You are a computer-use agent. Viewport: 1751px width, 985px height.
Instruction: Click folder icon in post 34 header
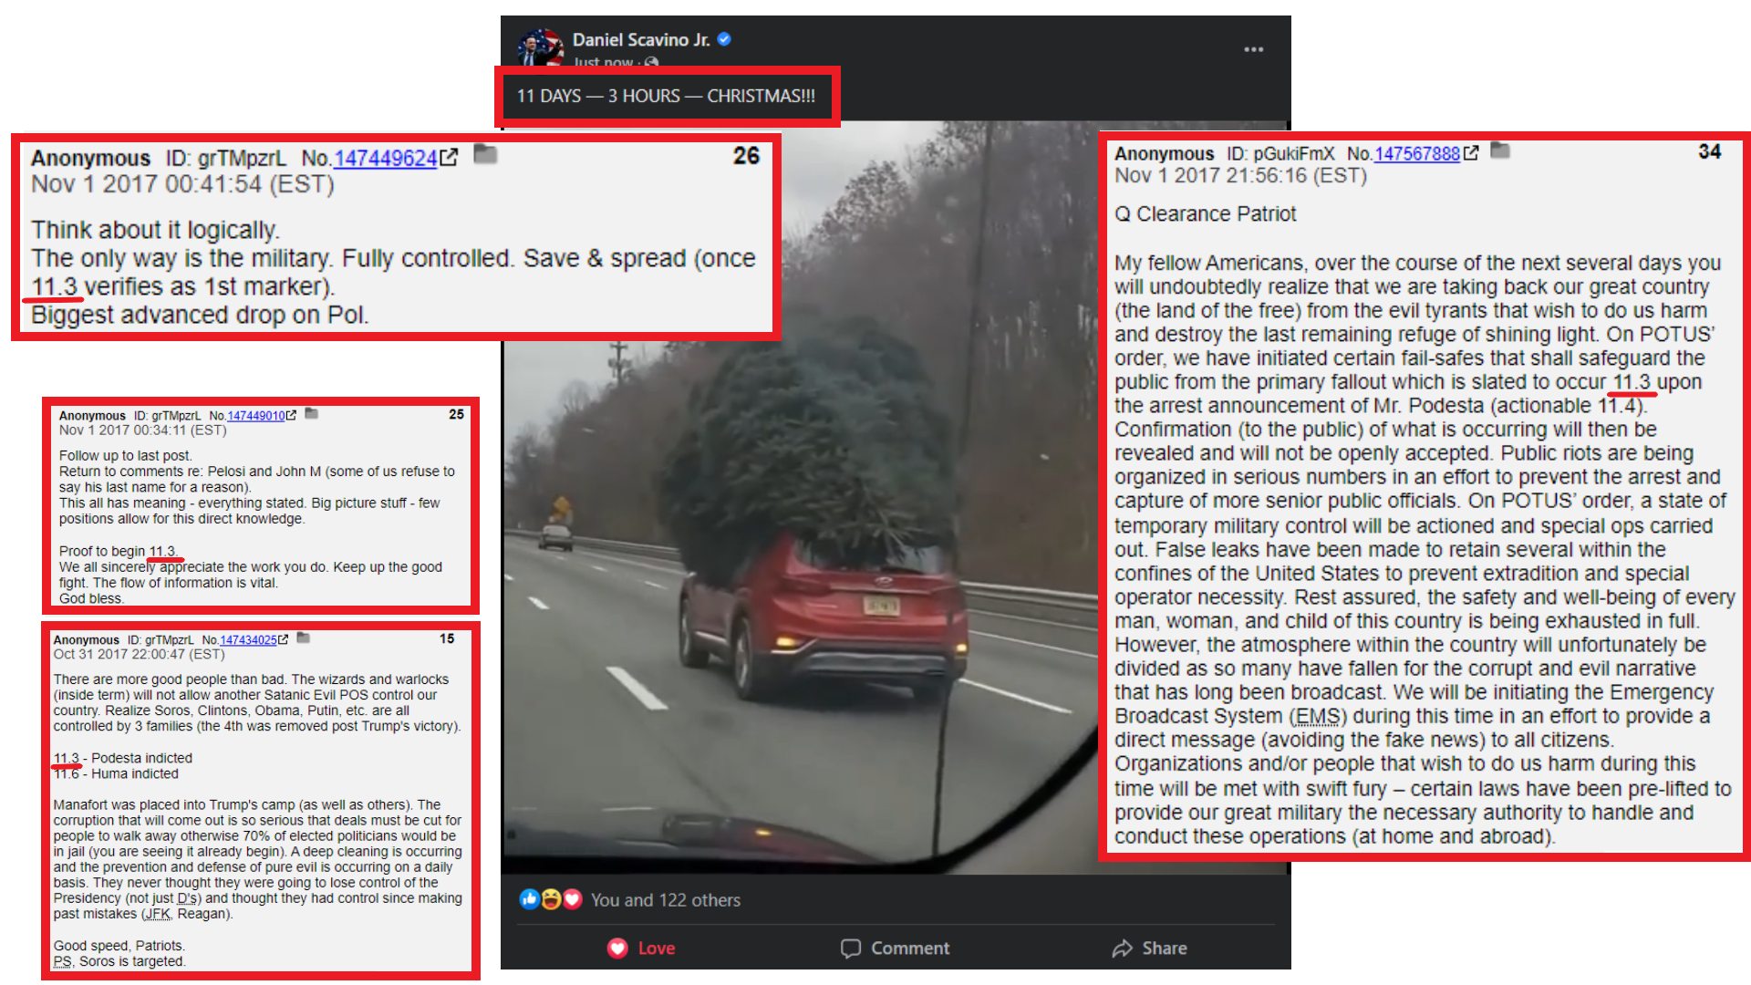point(1500,150)
